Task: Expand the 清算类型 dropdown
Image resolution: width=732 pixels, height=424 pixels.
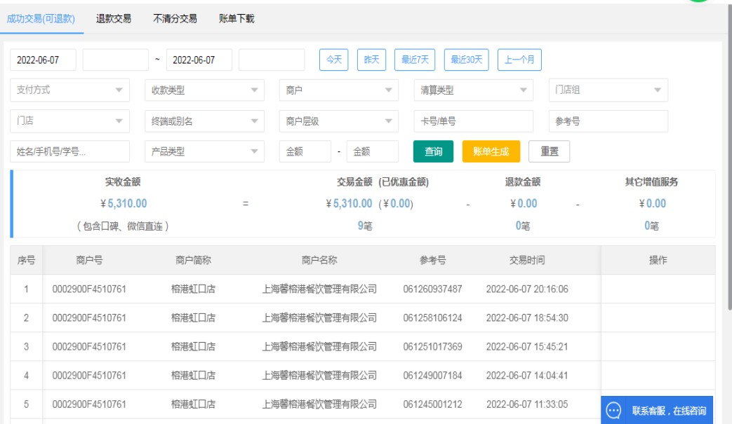Action: tap(473, 90)
